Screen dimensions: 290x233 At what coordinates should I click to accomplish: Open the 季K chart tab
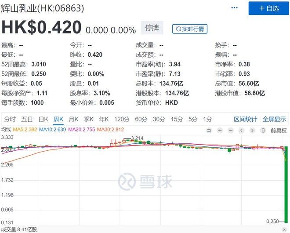coord(88,119)
